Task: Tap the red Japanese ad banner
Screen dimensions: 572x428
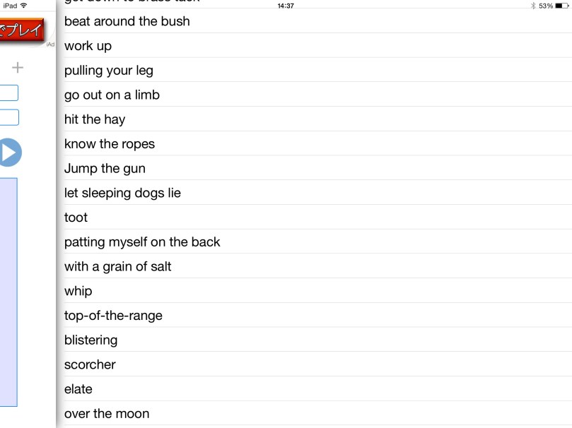Action: pyautogui.click(x=21, y=30)
